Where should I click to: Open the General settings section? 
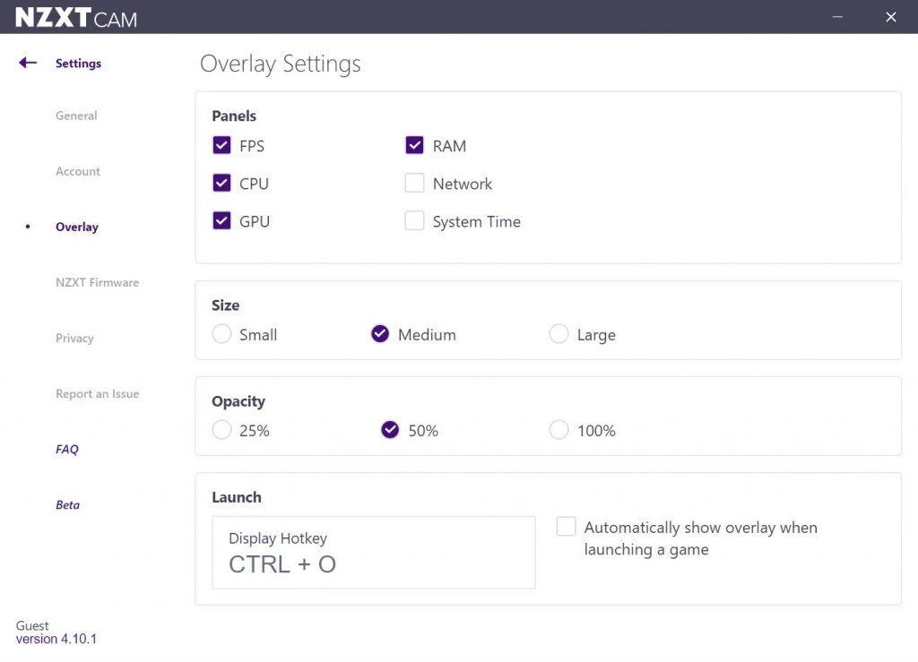coord(76,116)
